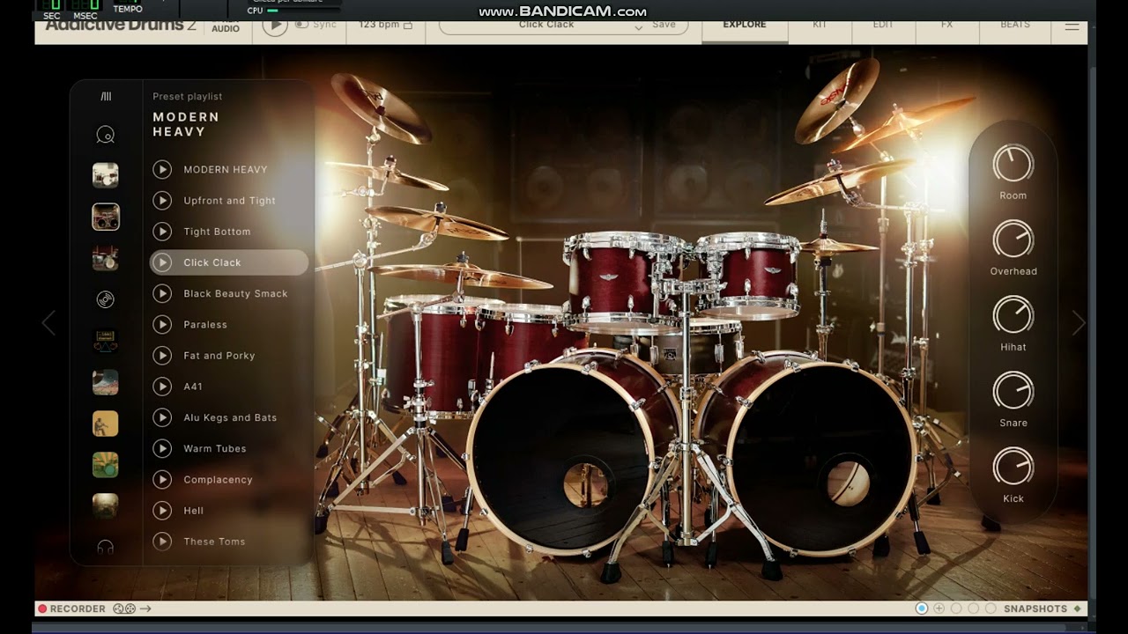Expand the Click Clack preset dropdown arrow
This screenshot has width=1128, height=634.
coord(639,27)
